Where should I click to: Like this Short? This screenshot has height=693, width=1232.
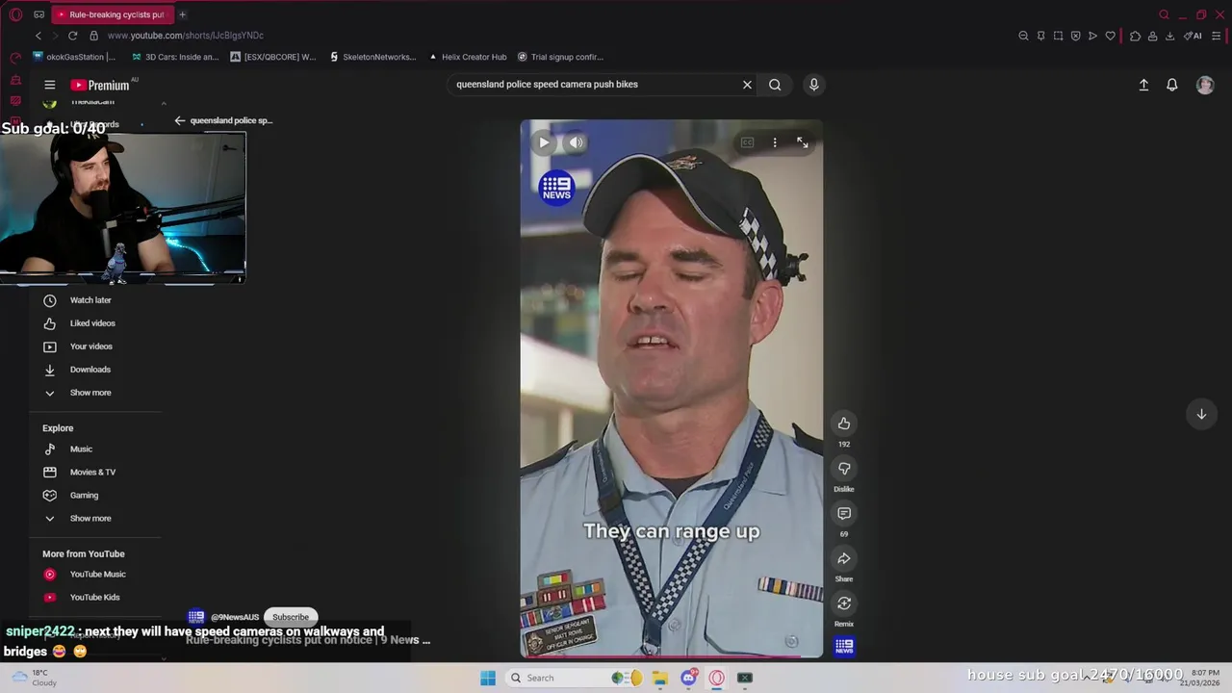click(x=844, y=423)
